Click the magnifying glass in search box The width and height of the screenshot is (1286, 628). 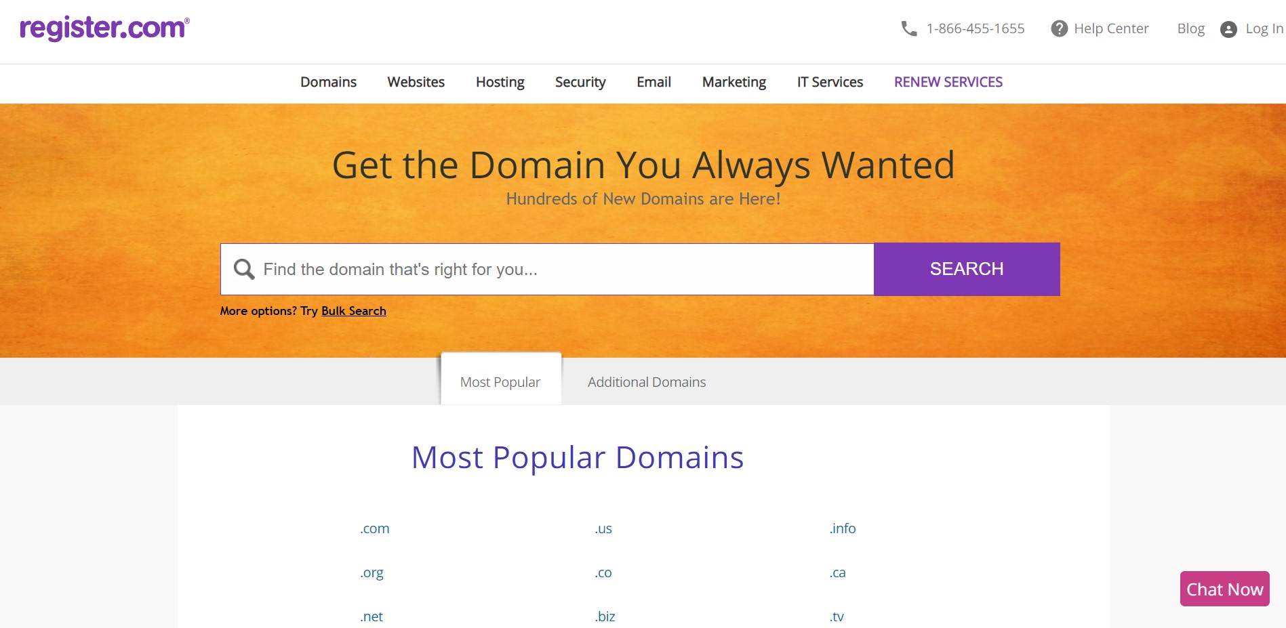(x=244, y=269)
